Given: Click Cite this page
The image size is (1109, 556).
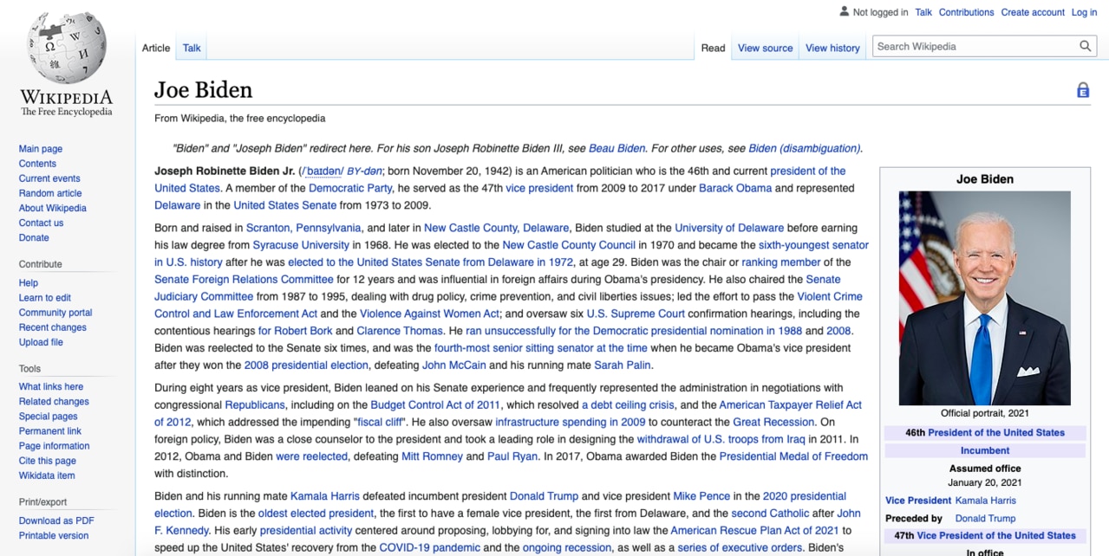Looking at the screenshot, I should click(48, 461).
